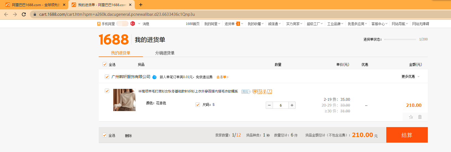Expand the 更多优惠 dropdown
The height and width of the screenshot is (152, 451).
coord(410,76)
